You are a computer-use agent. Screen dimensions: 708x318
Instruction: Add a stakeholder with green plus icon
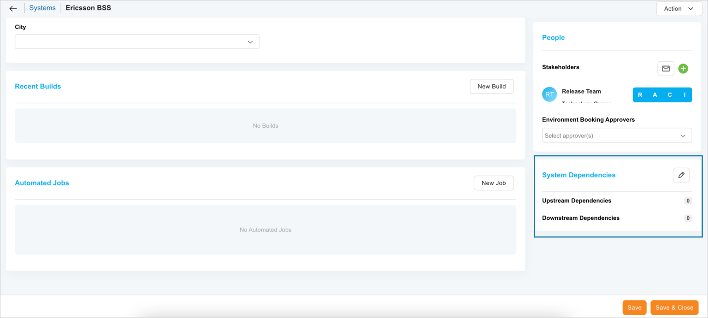pos(683,69)
